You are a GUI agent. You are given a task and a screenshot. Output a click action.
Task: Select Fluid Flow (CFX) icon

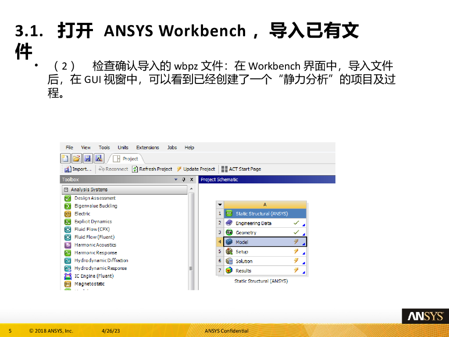(68, 229)
